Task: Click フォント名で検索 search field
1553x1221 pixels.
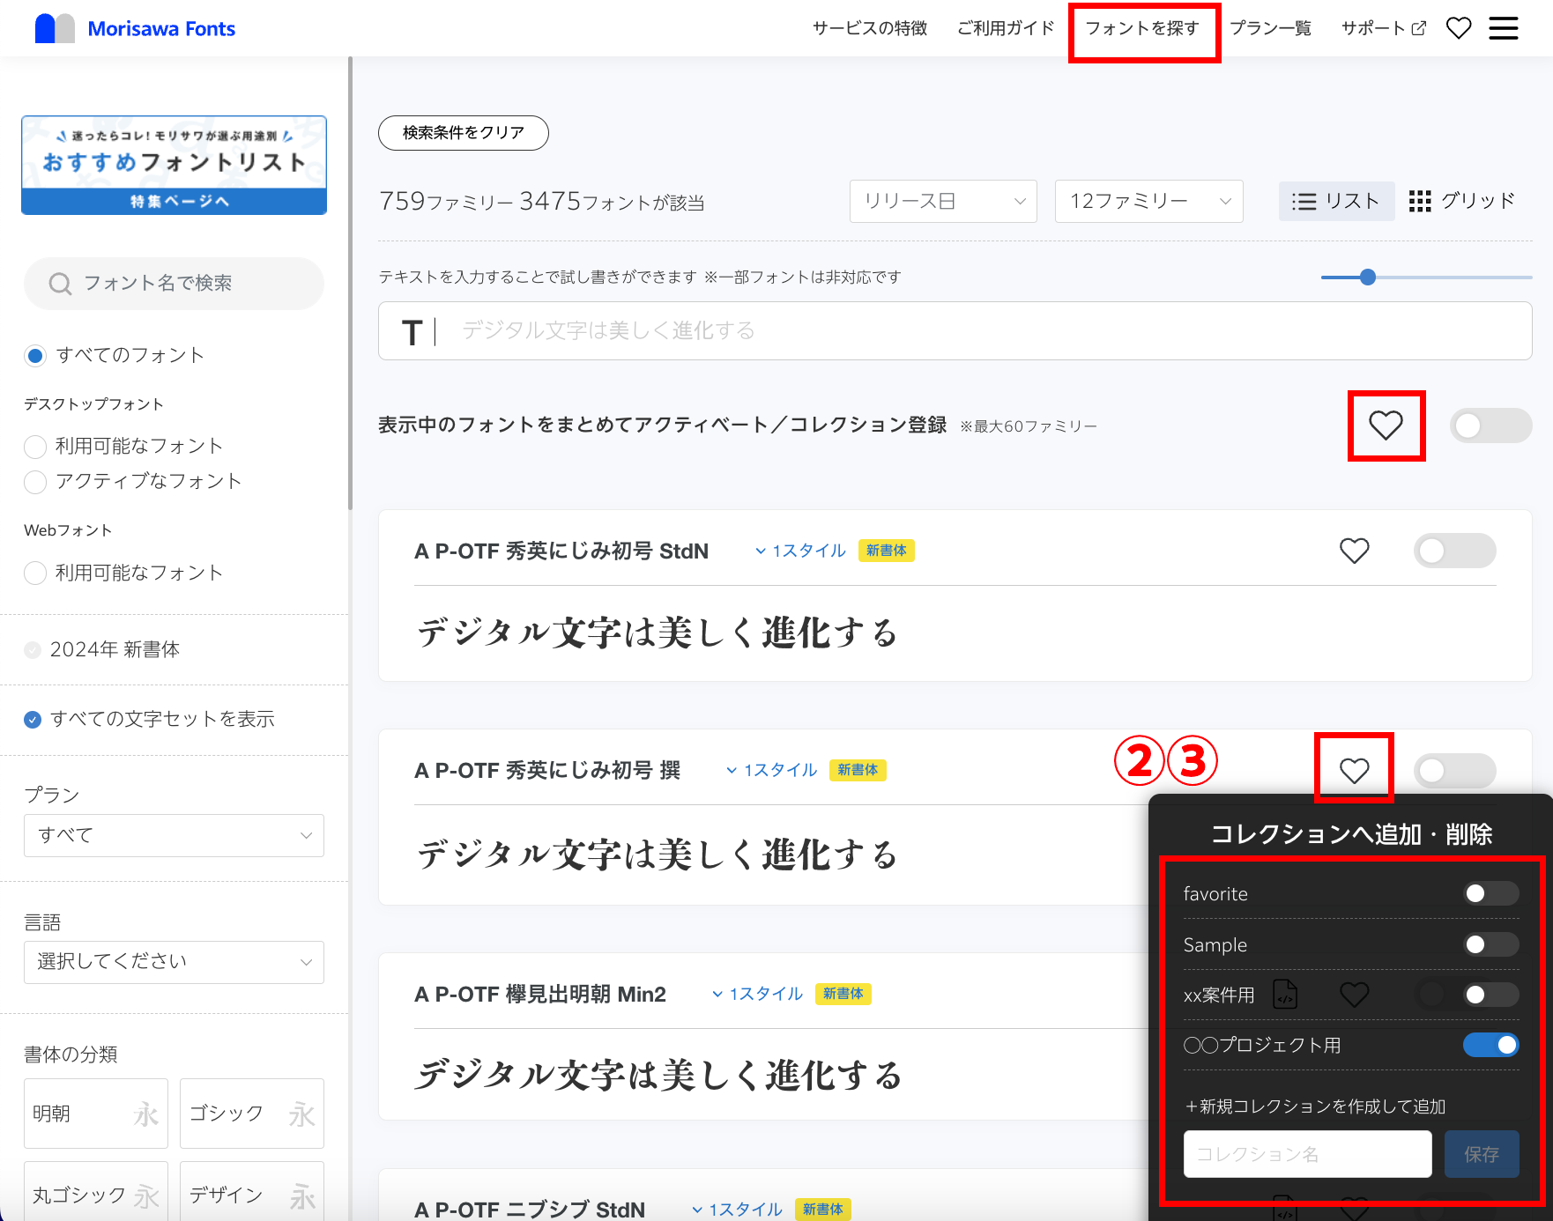Action: (174, 284)
